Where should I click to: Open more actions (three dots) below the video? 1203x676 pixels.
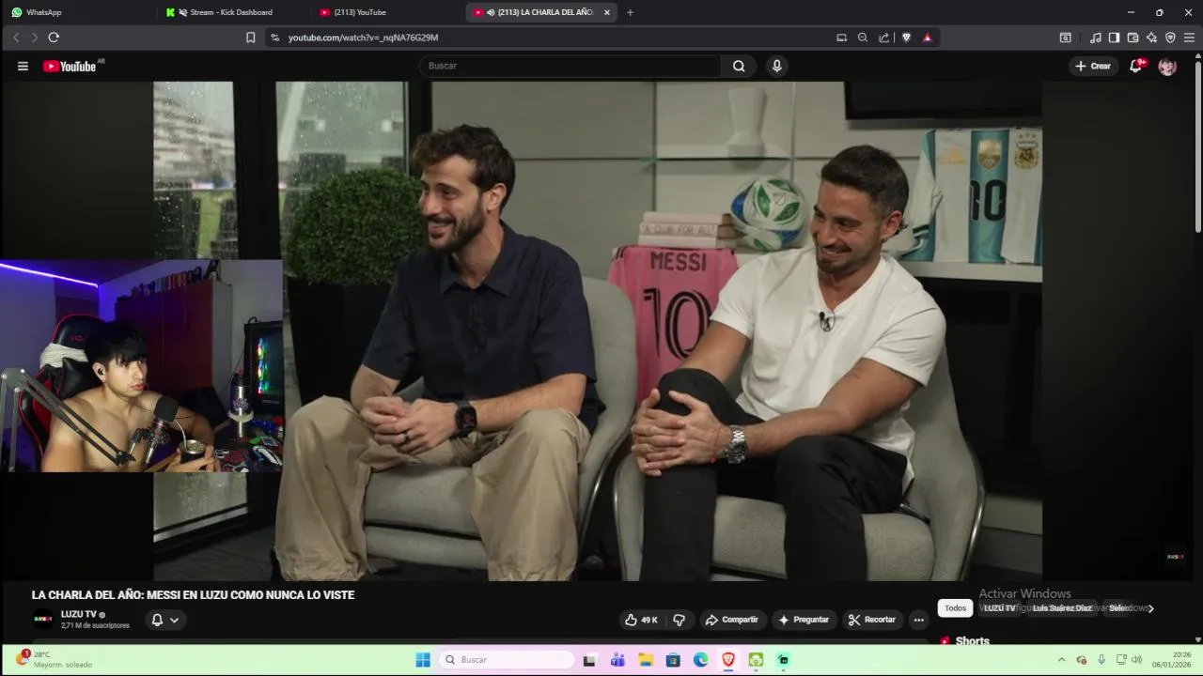(919, 620)
